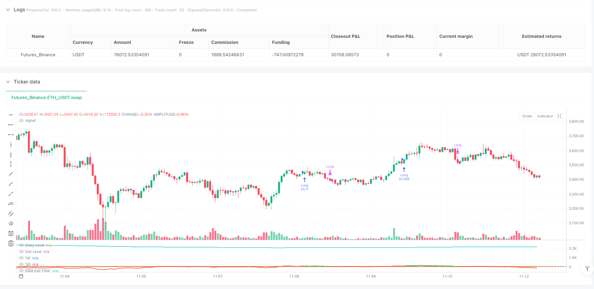Toggle the %K indicator visibility
The image size is (594, 289).
pyautogui.click(x=22, y=258)
